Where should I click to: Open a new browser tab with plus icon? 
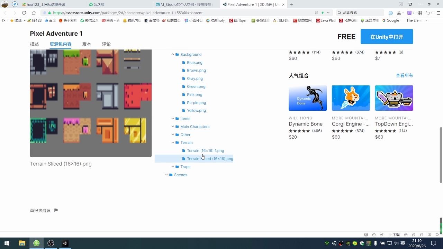(291, 4)
